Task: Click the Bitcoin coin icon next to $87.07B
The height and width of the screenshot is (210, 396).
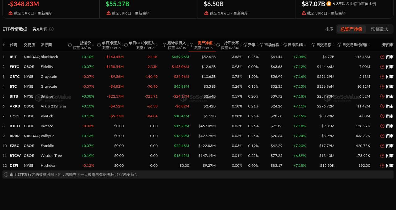Action: tap(329, 4)
